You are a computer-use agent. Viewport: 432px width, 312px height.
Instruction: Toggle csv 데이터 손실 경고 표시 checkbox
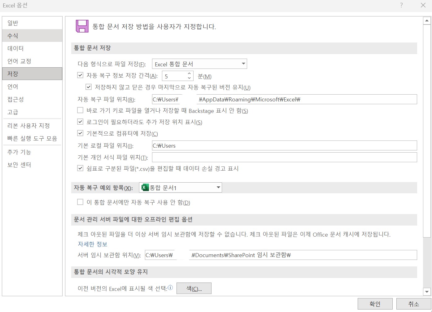[x=80, y=168]
